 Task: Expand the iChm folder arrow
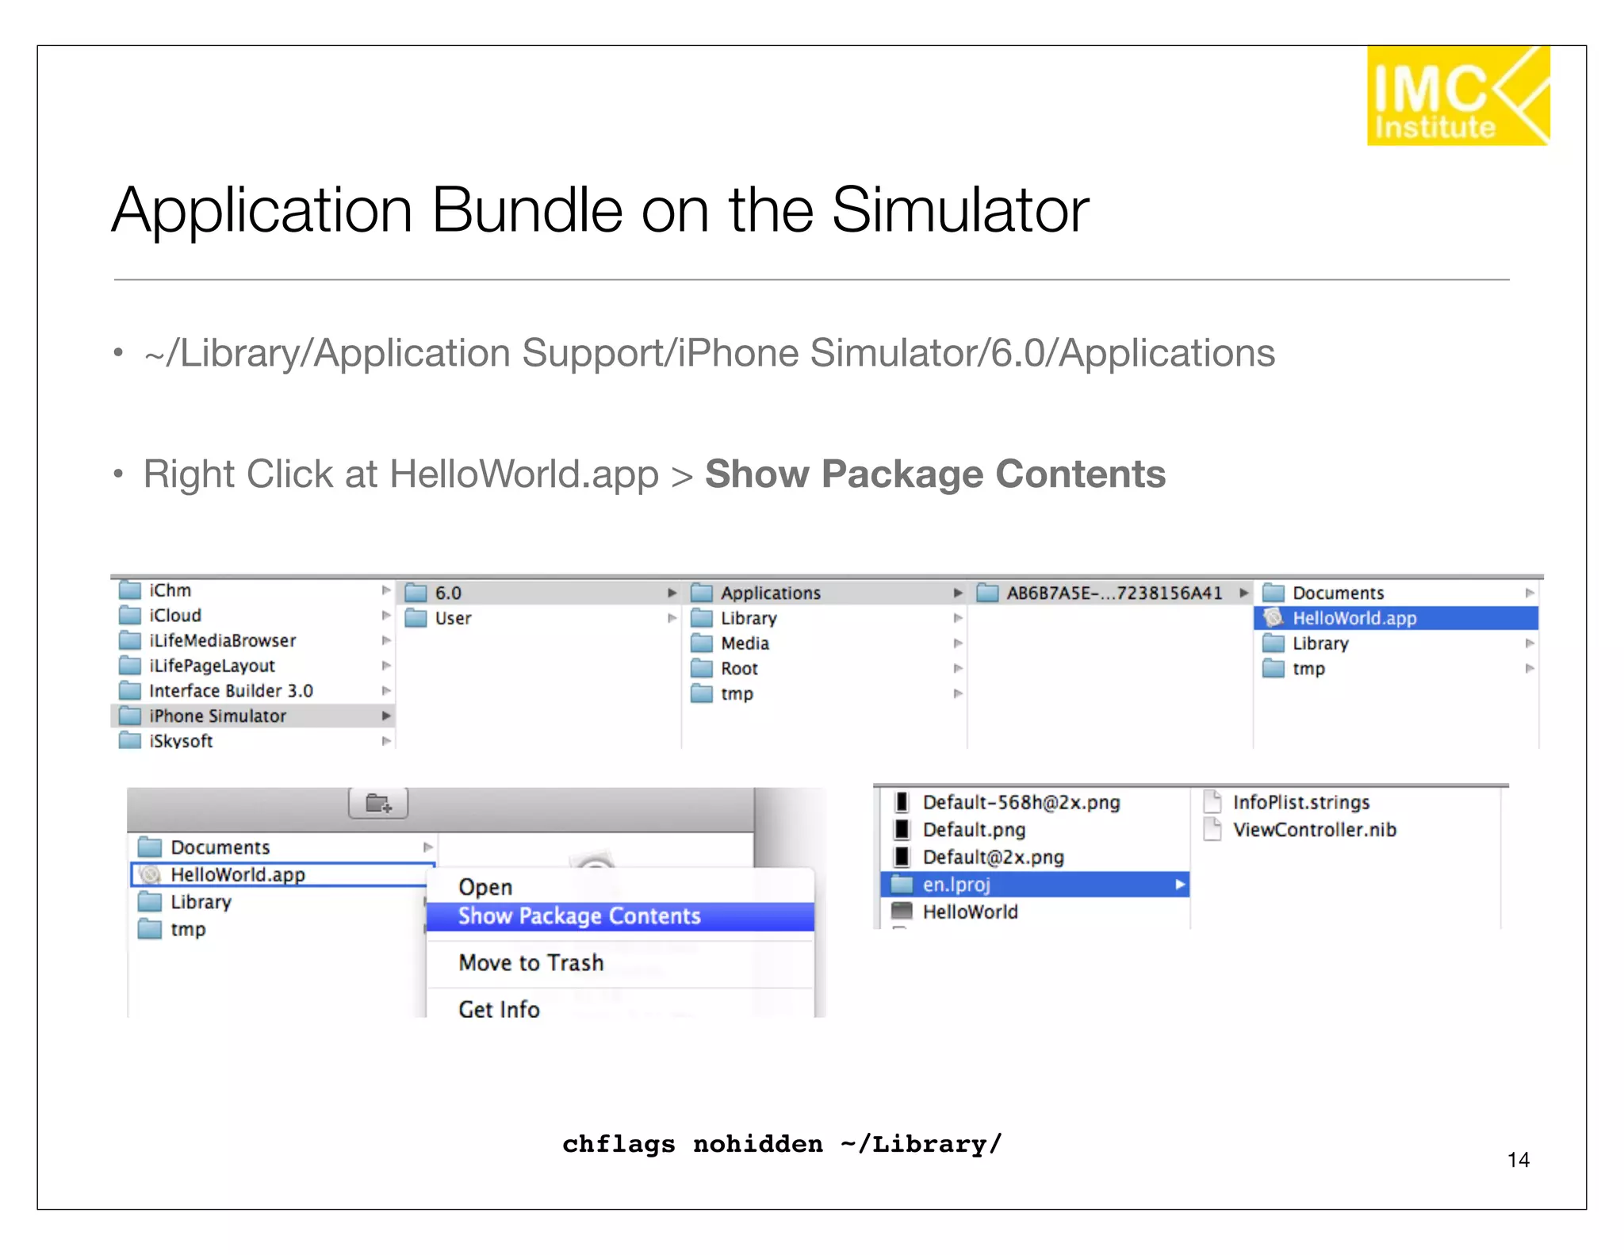[x=386, y=590]
